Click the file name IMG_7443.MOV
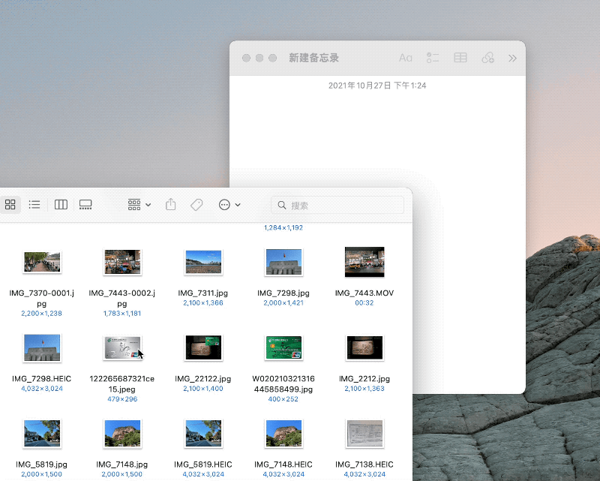Screen dimensions: 600x481 (364, 293)
